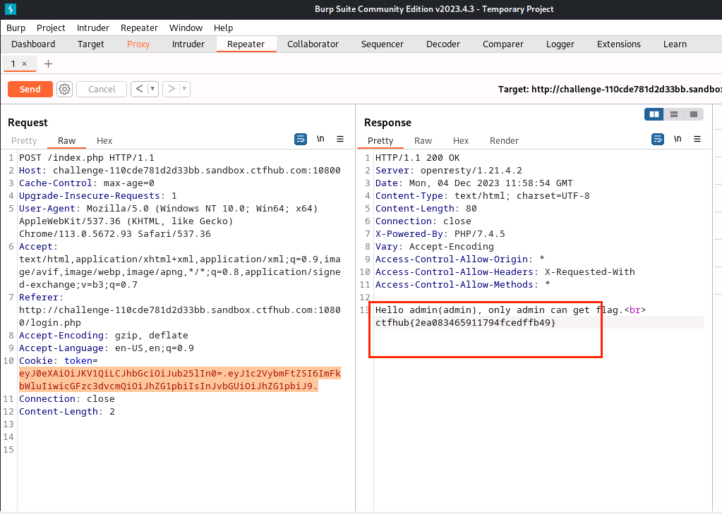Image resolution: width=722 pixels, height=514 pixels.
Task: Toggle non-printable characters in Request pane
Action: pyautogui.click(x=320, y=139)
